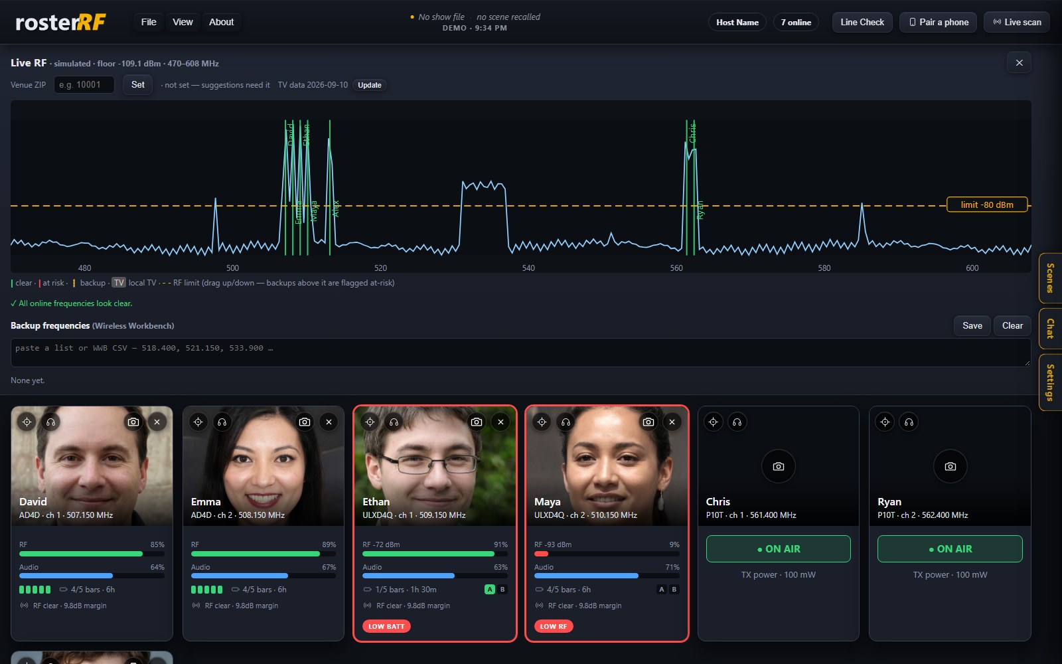Start a Live scan
The width and height of the screenshot is (1062, 664).
(1017, 22)
